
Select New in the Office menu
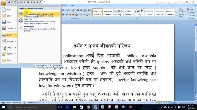tap(9, 9)
